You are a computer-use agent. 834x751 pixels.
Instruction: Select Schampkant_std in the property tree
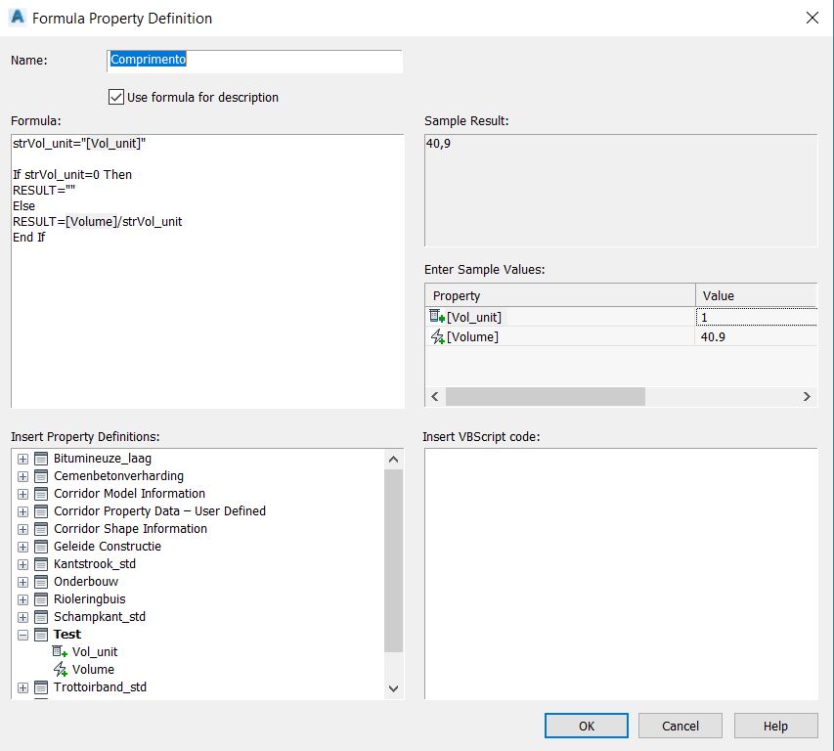100,617
